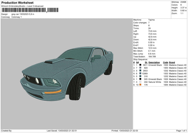Click the "Created By:" footer label

click(x=7, y=131)
